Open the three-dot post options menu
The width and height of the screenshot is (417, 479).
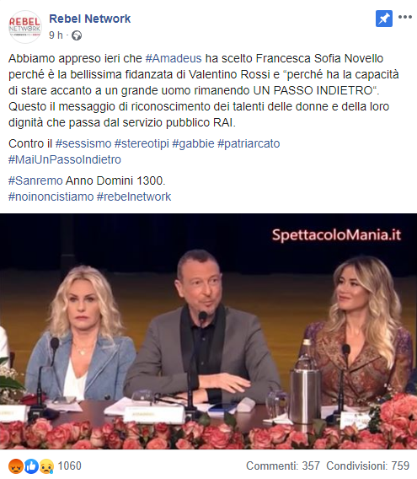[x=405, y=17]
